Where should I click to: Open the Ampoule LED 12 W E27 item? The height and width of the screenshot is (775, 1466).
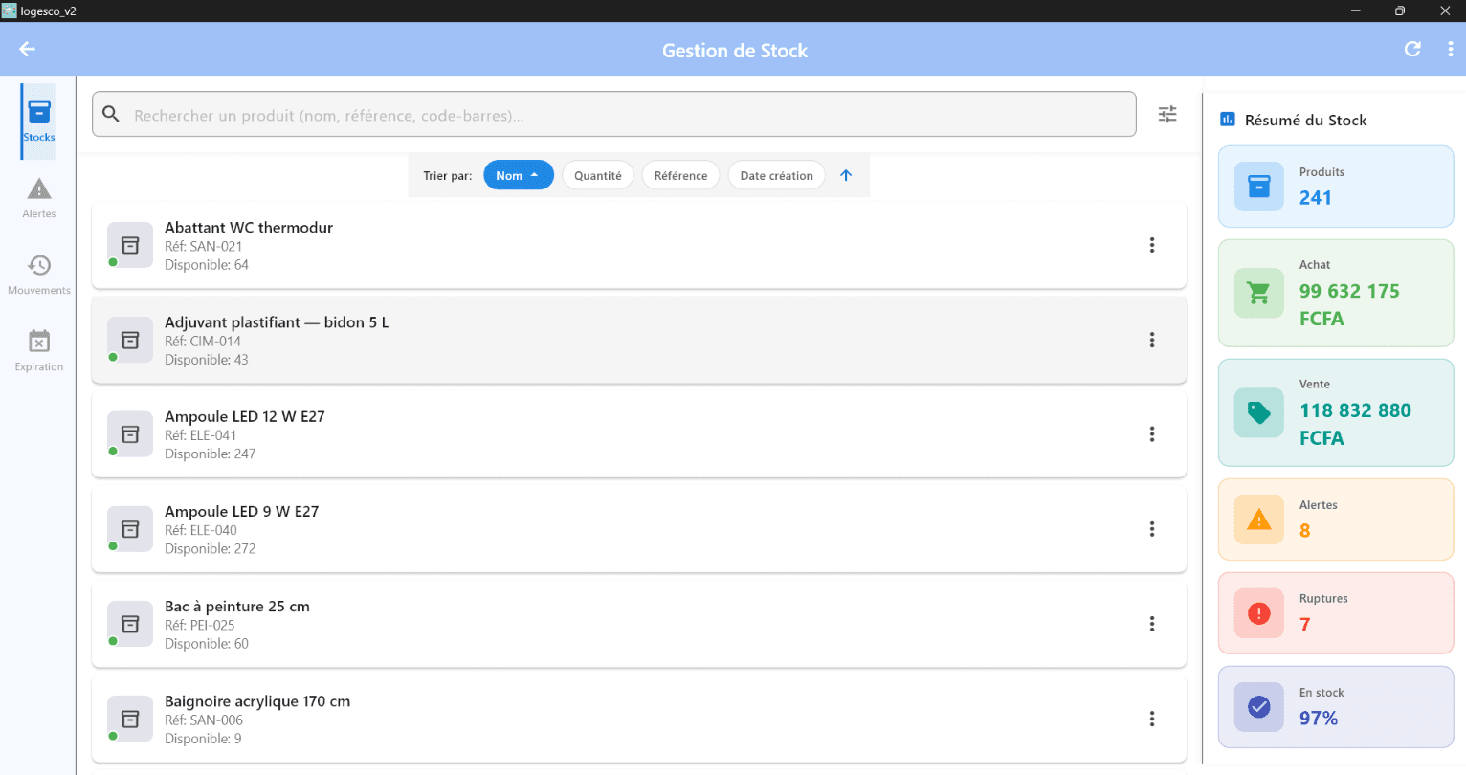(639, 434)
